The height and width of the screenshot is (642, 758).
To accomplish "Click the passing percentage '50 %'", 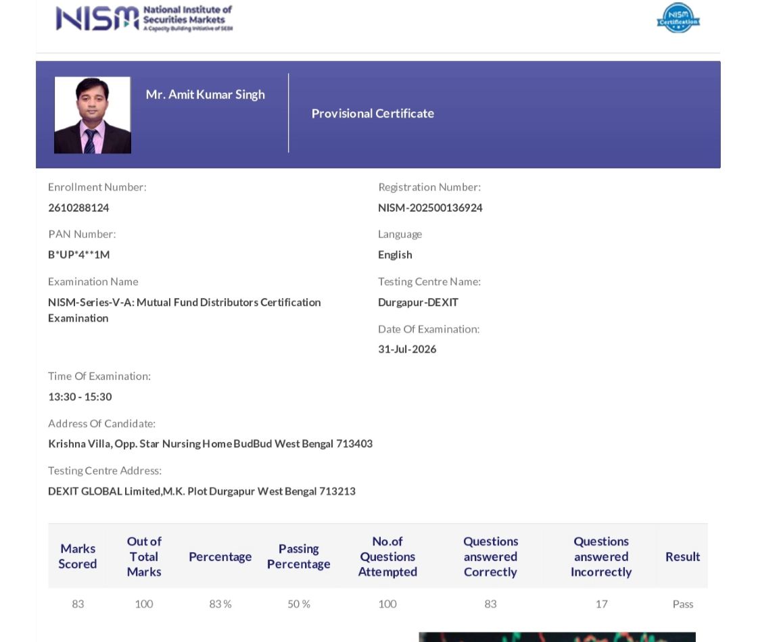I will tap(299, 604).
